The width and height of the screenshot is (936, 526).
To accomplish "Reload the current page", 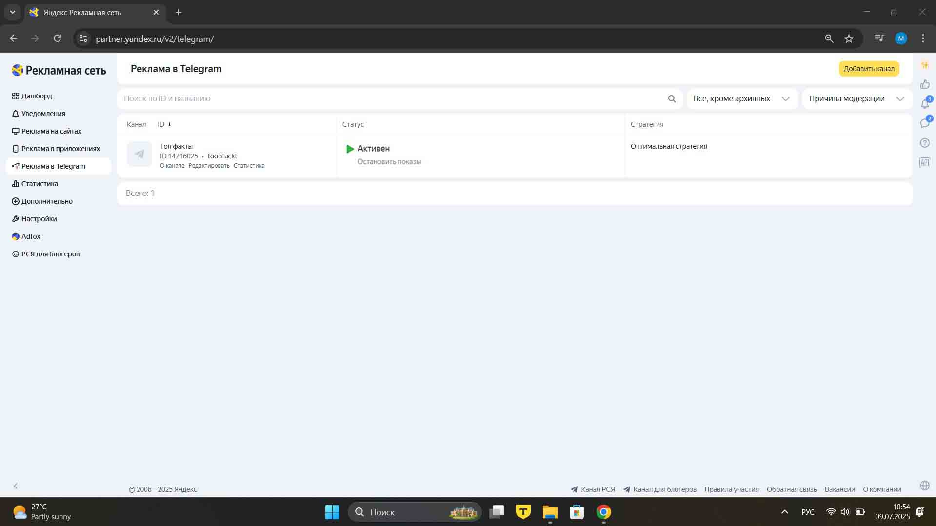I will coord(58,39).
